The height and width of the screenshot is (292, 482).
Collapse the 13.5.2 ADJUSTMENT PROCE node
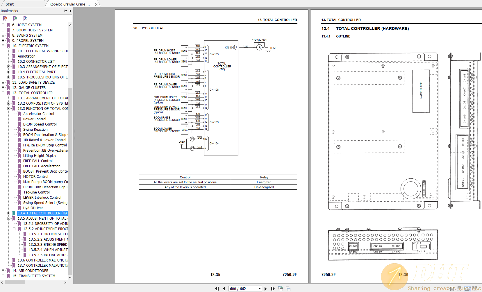click(14, 229)
